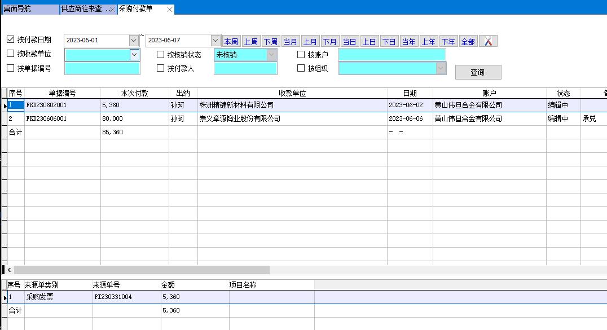Enable the 按收款单位 filter checkbox

pyautogui.click(x=11, y=54)
